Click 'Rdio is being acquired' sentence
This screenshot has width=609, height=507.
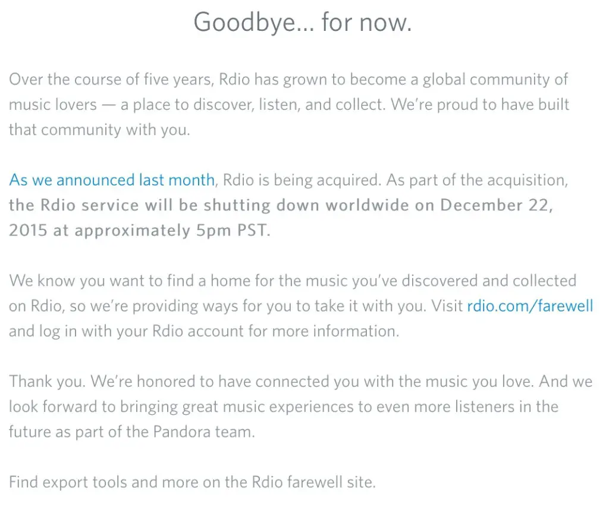[x=302, y=180]
